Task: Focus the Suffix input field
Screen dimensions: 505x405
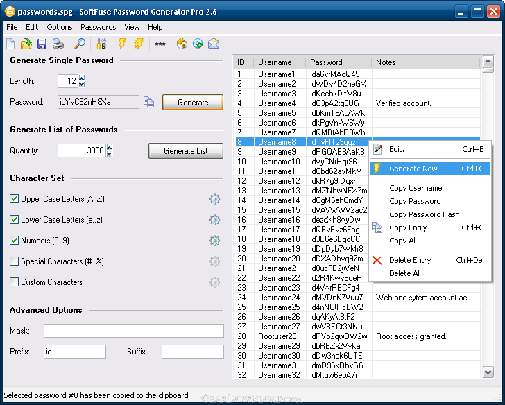Action: [193, 352]
